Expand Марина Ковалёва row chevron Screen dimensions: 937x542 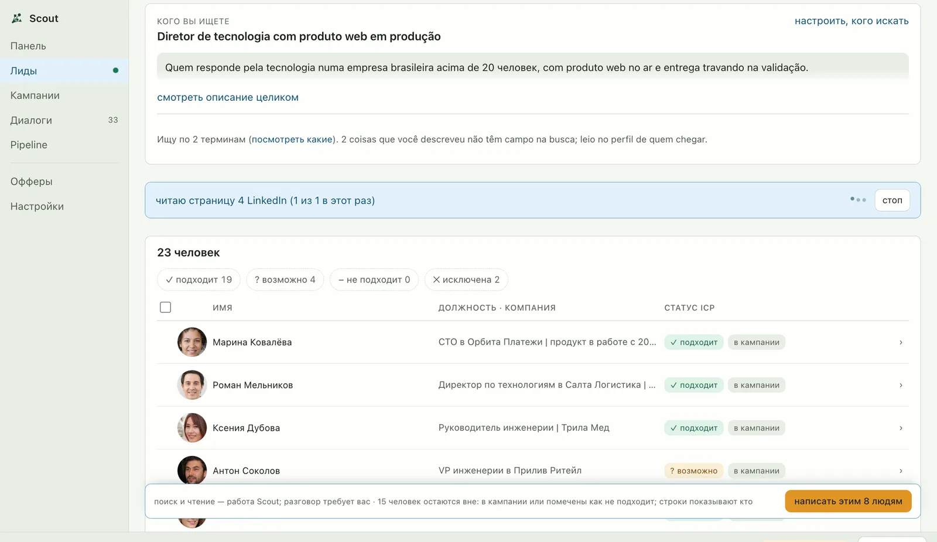click(901, 342)
